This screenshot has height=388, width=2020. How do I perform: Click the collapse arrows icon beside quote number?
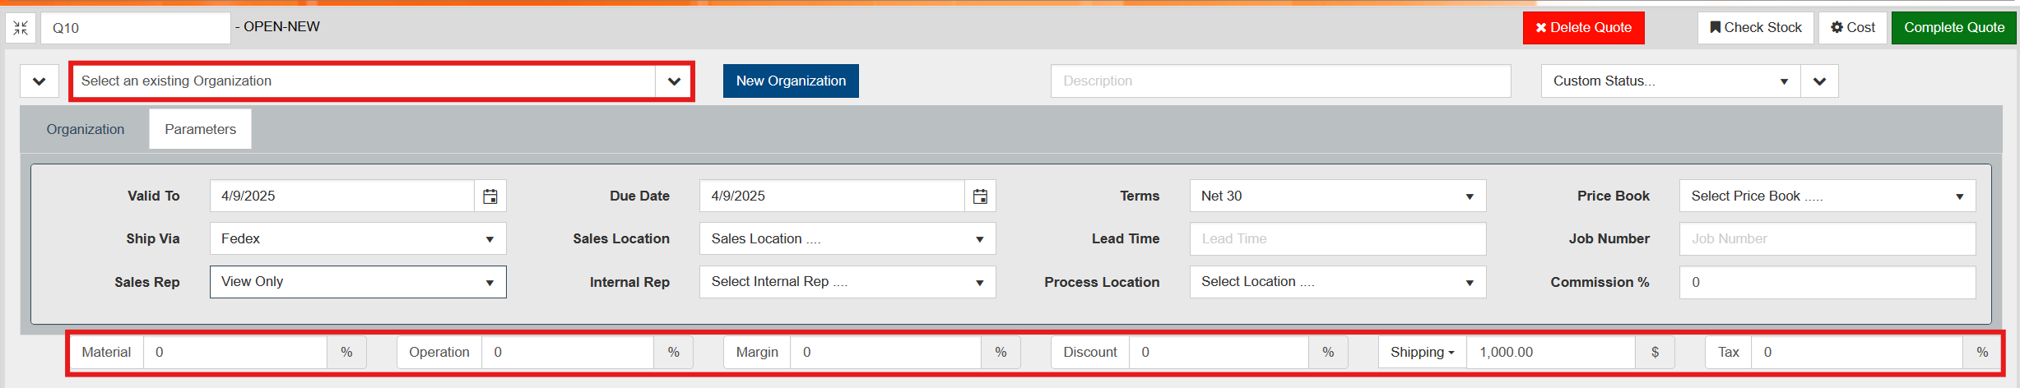[21, 28]
